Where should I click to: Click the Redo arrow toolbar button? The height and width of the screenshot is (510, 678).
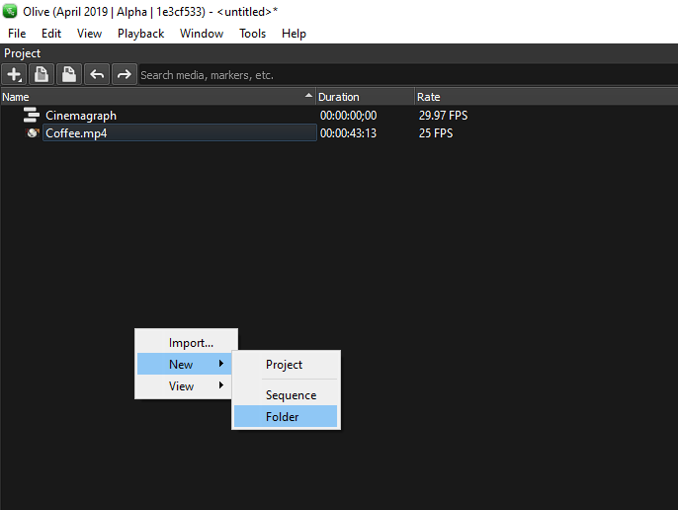click(x=125, y=74)
